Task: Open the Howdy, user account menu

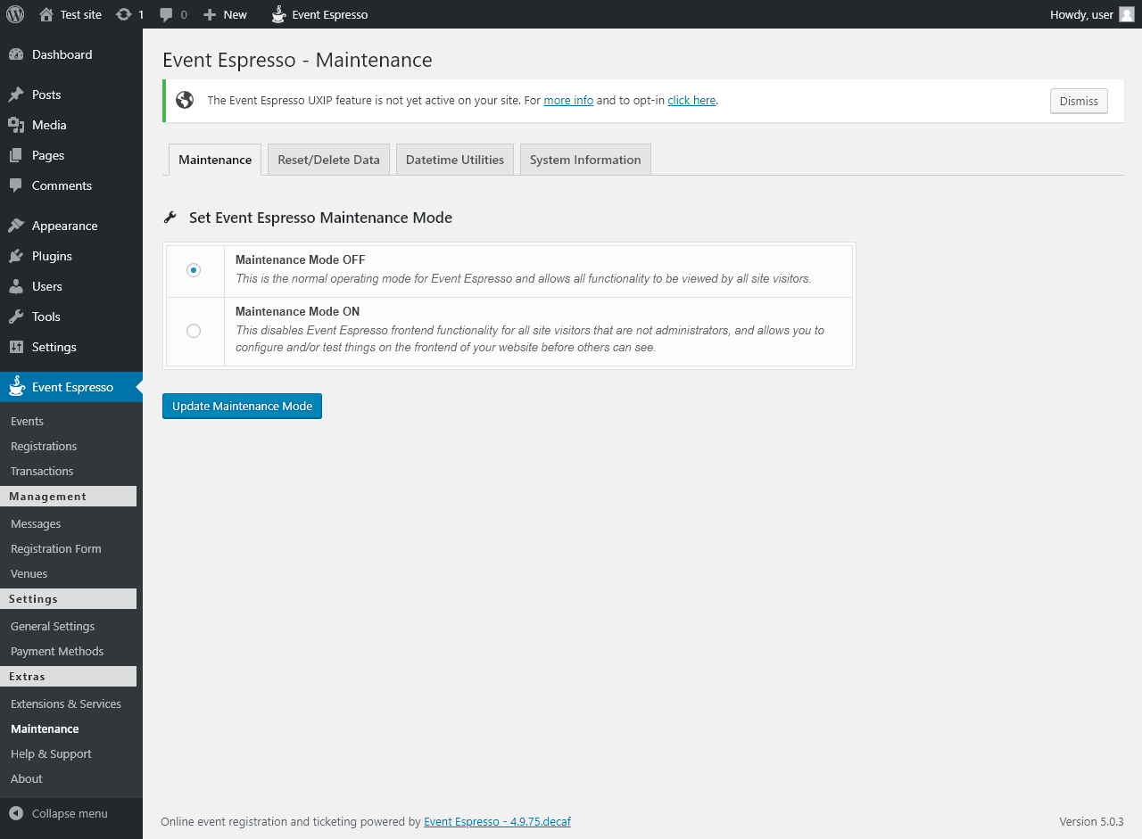Action: (x=1081, y=14)
